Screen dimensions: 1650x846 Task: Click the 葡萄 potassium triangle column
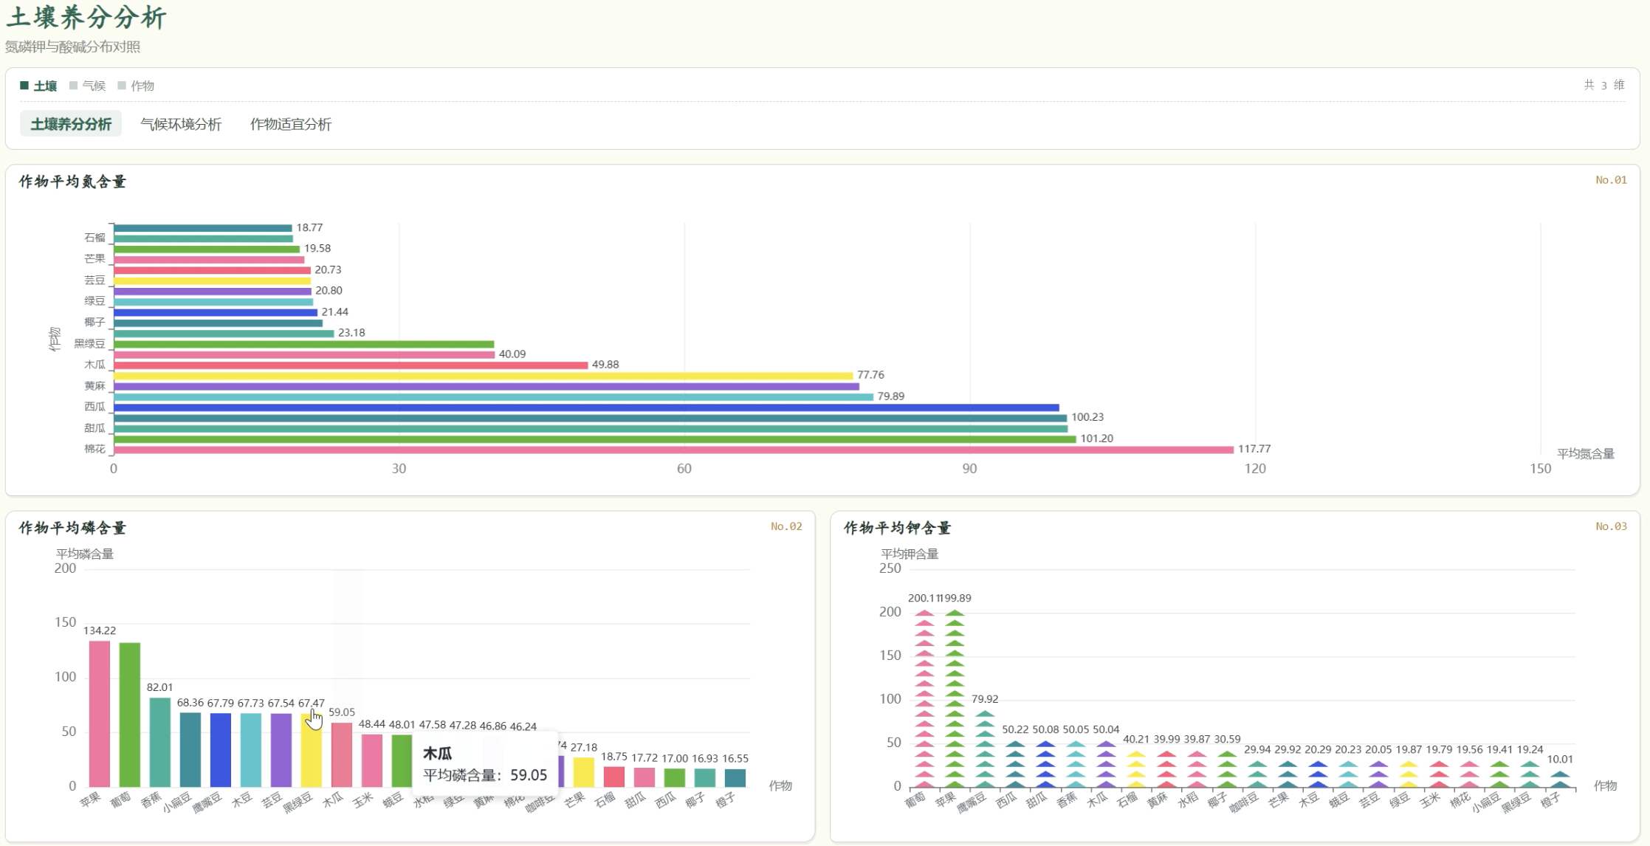[924, 699]
